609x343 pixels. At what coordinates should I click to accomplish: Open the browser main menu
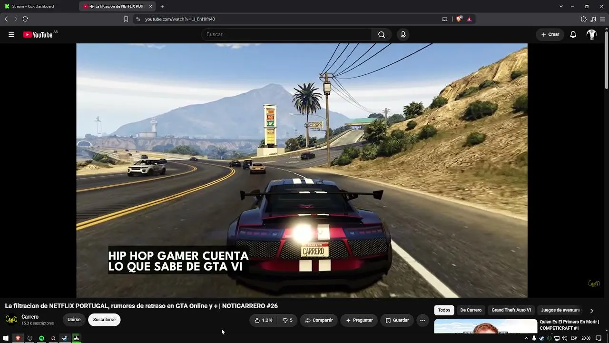pos(602,19)
